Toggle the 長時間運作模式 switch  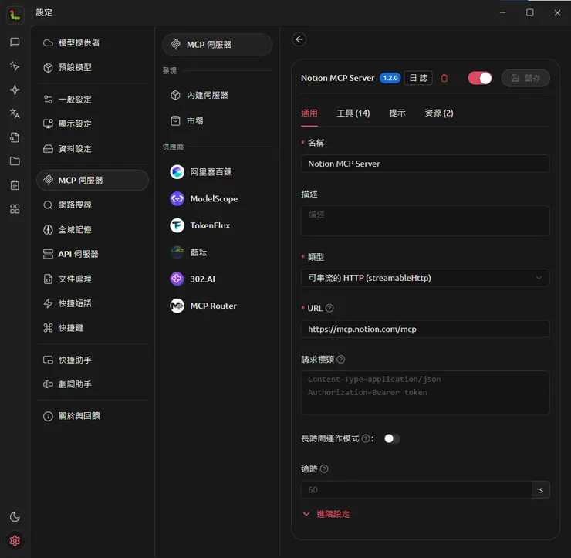tap(392, 438)
